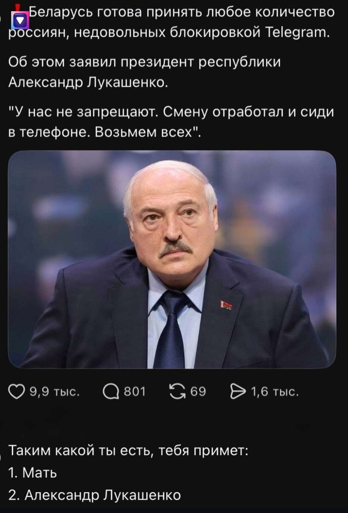The height and width of the screenshot is (513, 348).
Task: Click the 801 comments count
Action: (x=135, y=391)
